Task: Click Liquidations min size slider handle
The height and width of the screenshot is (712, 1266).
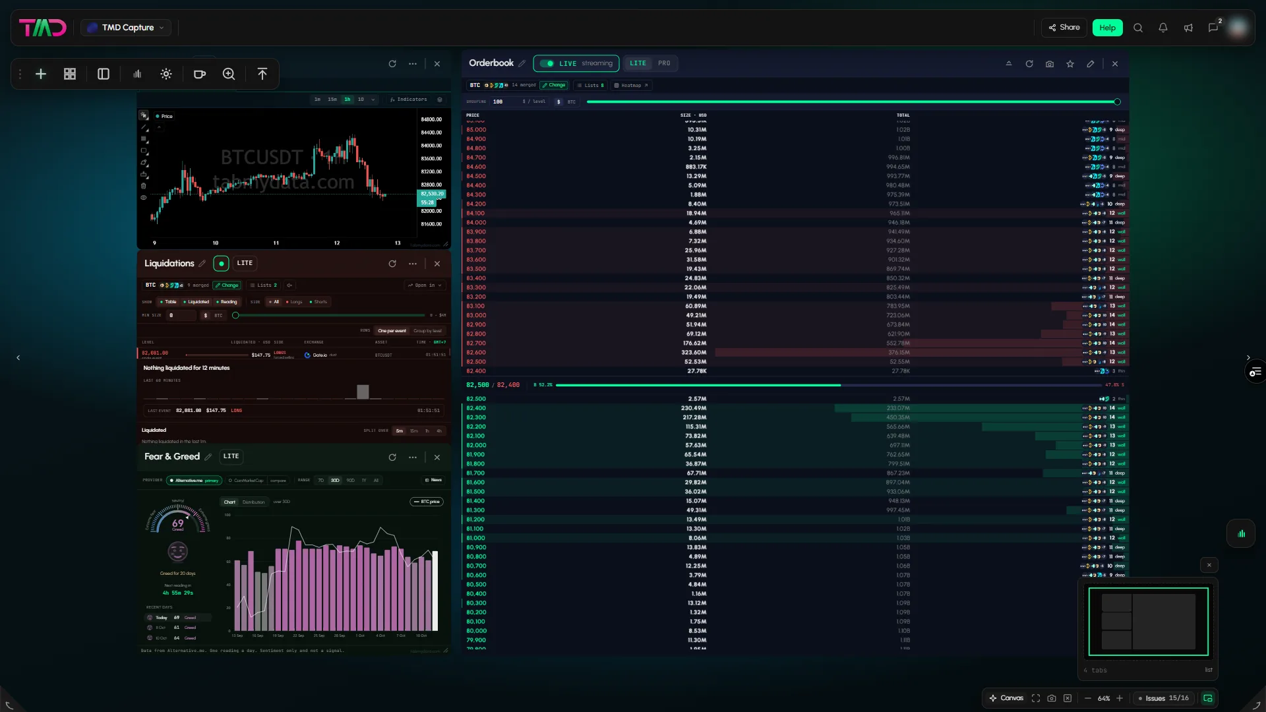Action: coord(235,316)
